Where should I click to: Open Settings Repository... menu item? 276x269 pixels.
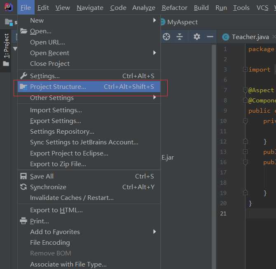point(89,132)
